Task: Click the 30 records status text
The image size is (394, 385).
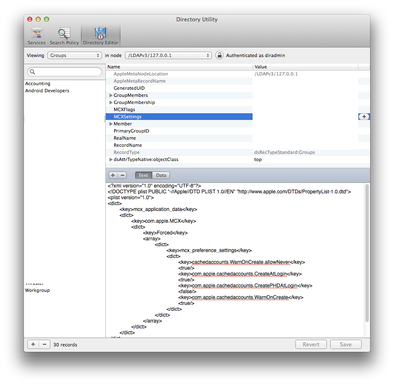Action: point(65,345)
